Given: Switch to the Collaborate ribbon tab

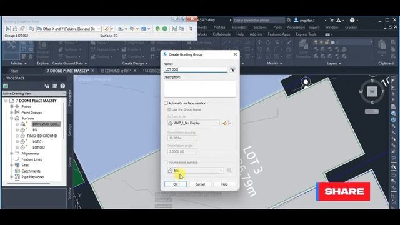Looking at the screenshot, I should pyautogui.click(x=222, y=34).
